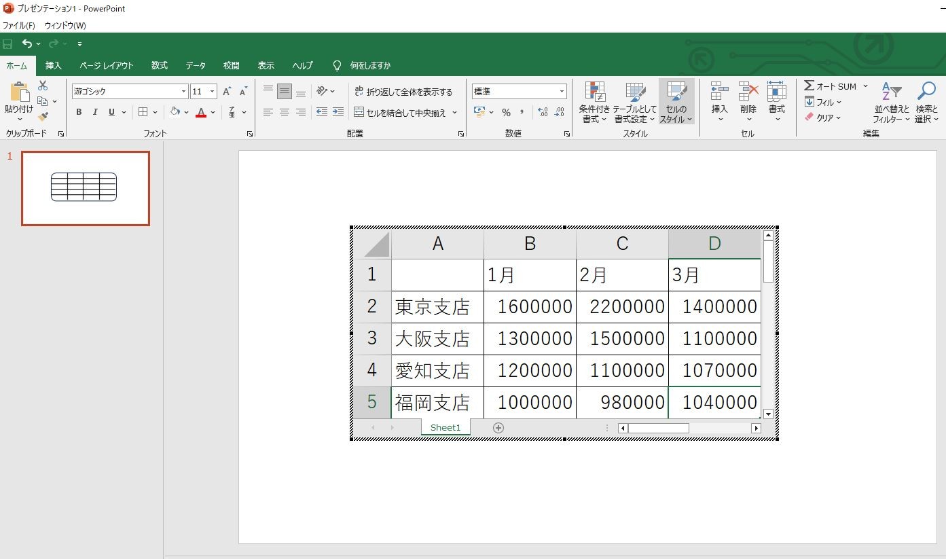Select slide 1 thumbnail
946x559 pixels.
point(86,188)
